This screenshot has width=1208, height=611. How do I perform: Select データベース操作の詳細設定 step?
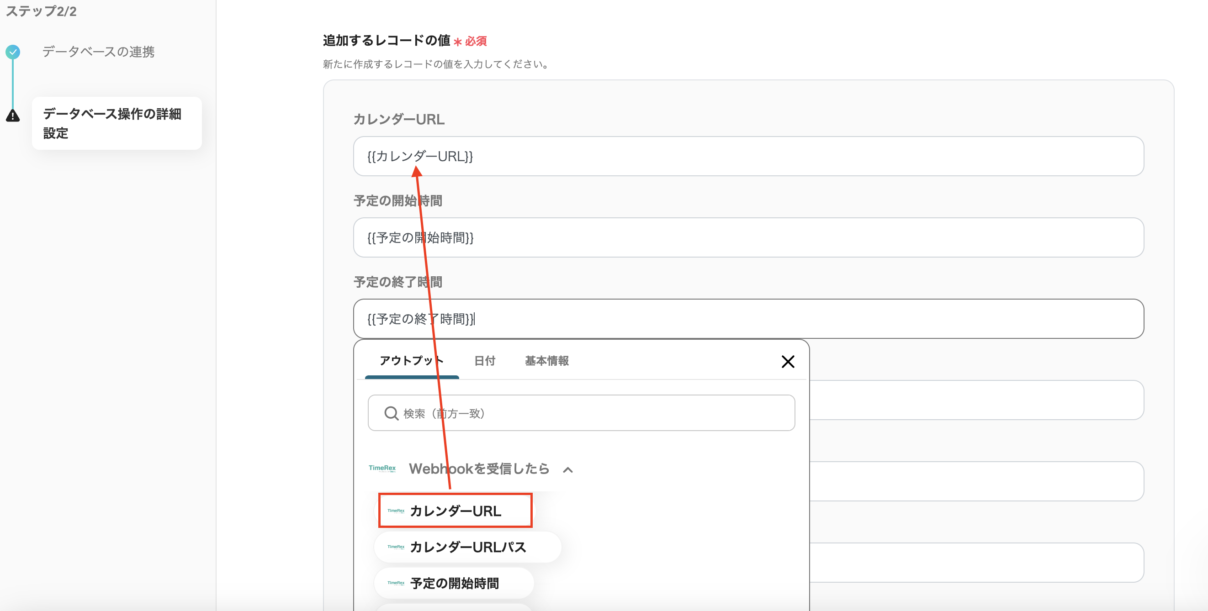tap(117, 123)
